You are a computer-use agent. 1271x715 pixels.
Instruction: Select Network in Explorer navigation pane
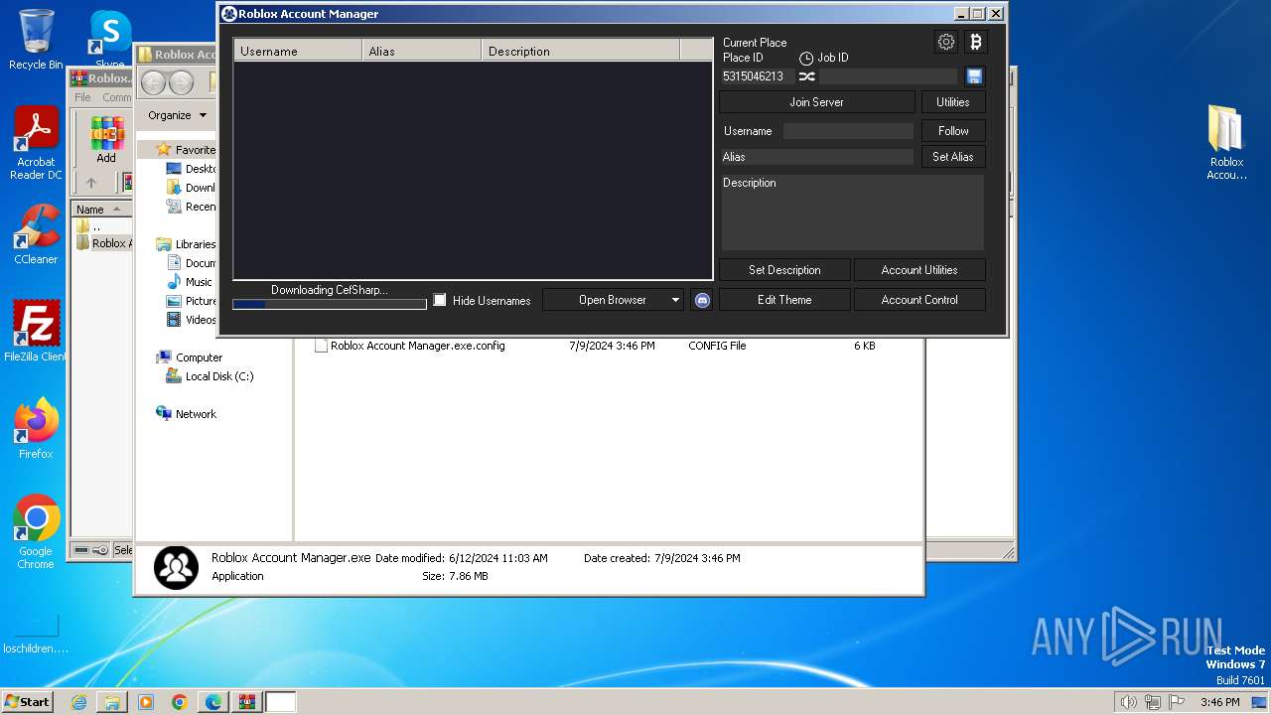click(196, 414)
